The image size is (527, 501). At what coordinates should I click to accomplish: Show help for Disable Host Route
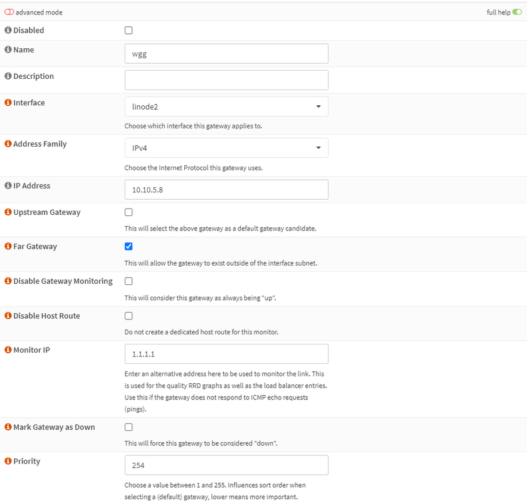[x=8, y=316]
